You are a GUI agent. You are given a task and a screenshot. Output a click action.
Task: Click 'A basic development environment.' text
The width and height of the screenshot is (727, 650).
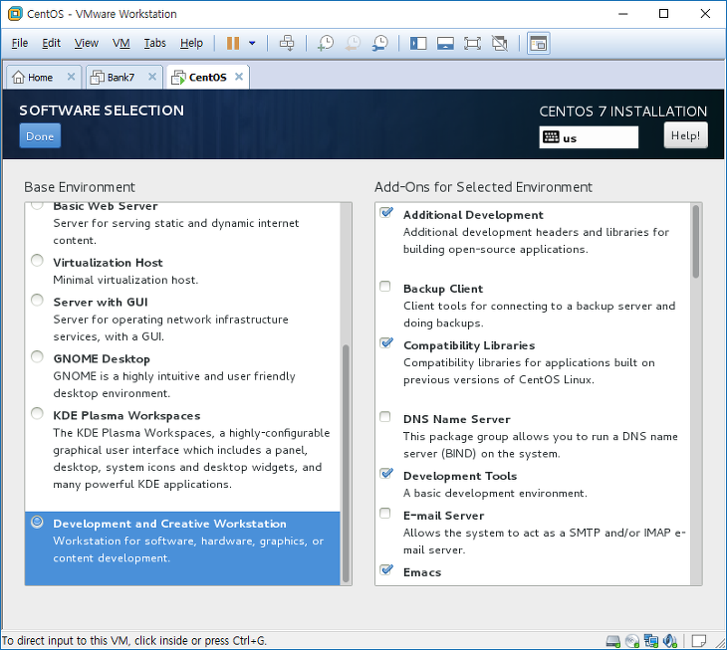495,493
